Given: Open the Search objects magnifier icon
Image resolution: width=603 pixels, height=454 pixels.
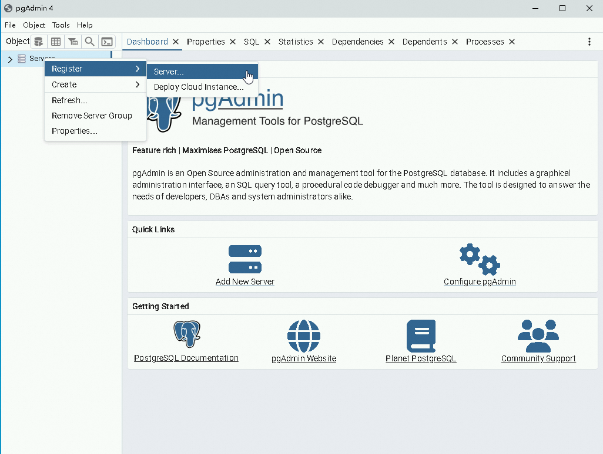Looking at the screenshot, I should [89, 41].
